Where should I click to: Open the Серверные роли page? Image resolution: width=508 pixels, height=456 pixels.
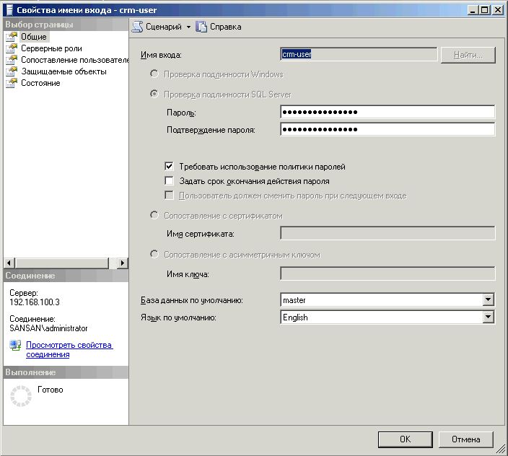point(51,48)
